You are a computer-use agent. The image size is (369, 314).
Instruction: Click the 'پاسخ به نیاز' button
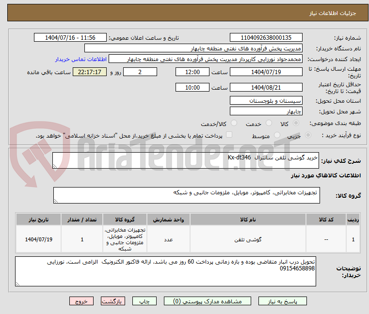tap(282, 301)
